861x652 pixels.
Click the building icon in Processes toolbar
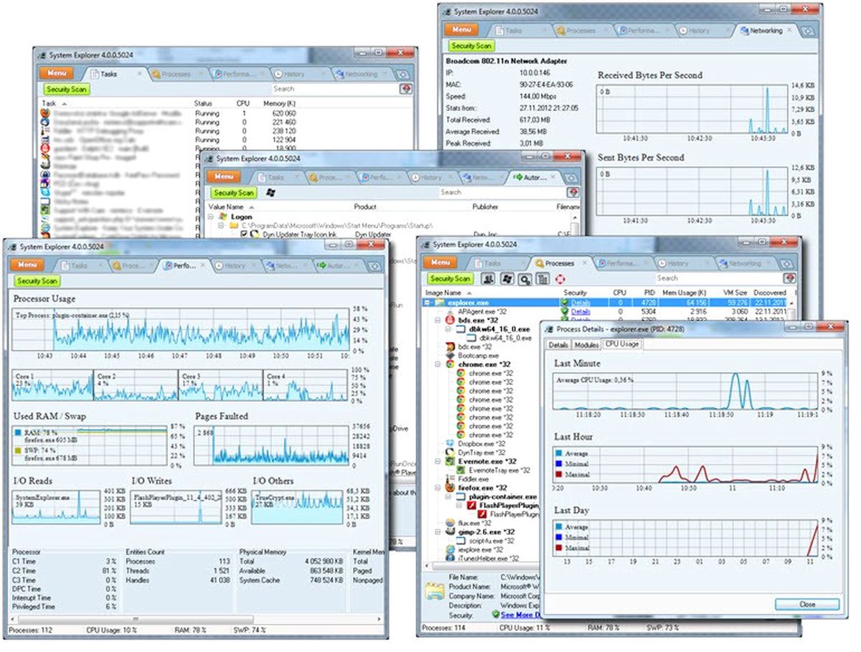[542, 278]
